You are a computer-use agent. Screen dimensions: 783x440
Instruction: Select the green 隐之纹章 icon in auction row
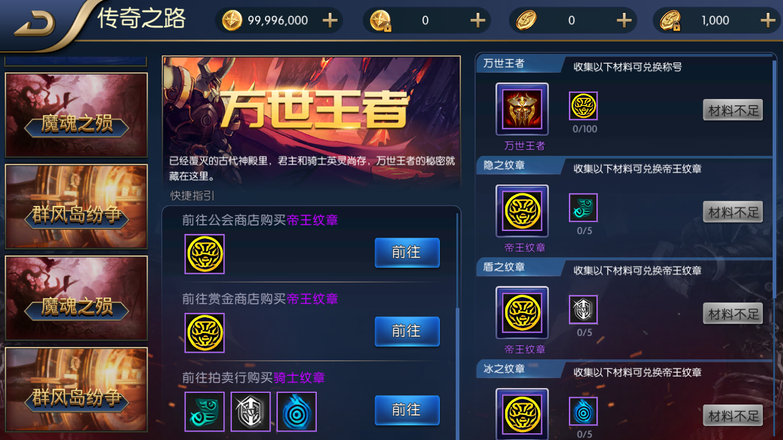coord(204,412)
